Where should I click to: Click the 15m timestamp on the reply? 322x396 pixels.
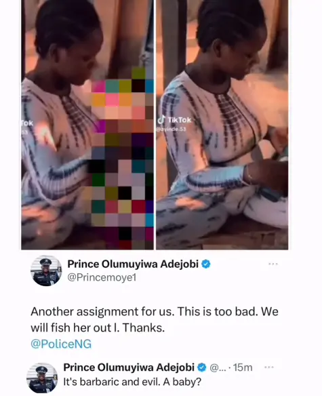[243, 368]
